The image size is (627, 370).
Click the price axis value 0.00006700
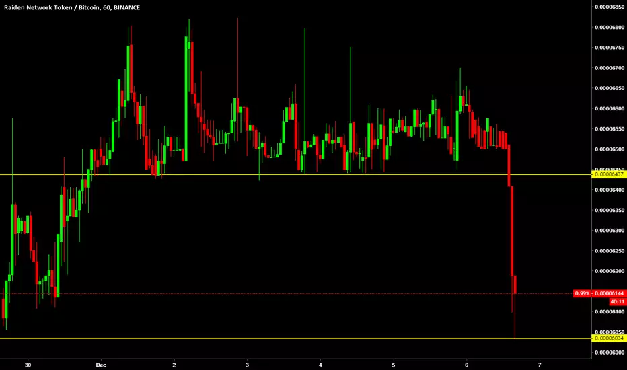(610, 68)
